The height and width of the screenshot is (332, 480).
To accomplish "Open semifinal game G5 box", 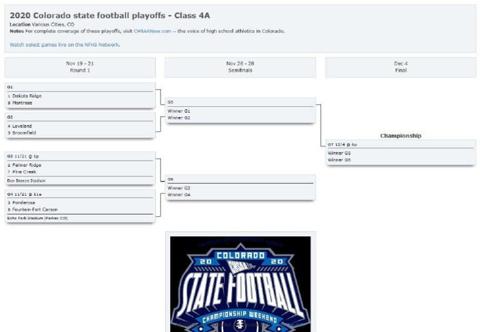I will pyautogui.click(x=240, y=110).
